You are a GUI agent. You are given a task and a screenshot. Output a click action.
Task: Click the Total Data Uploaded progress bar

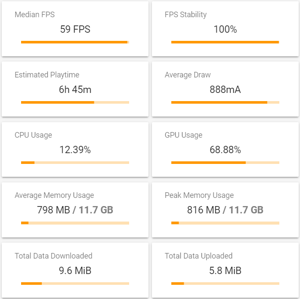225,283
